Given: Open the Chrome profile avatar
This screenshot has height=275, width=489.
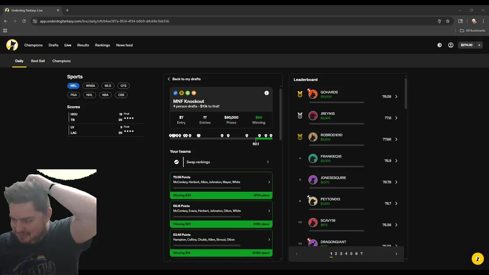Looking at the screenshot, I should click(x=474, y=21).
